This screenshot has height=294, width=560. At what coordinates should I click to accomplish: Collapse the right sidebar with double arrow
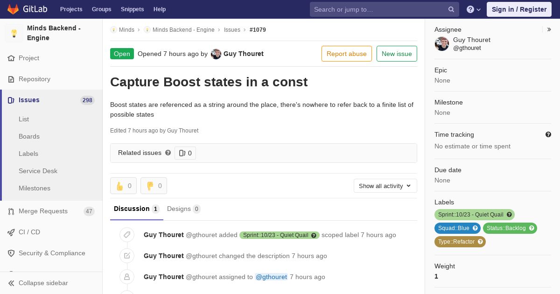549,29
